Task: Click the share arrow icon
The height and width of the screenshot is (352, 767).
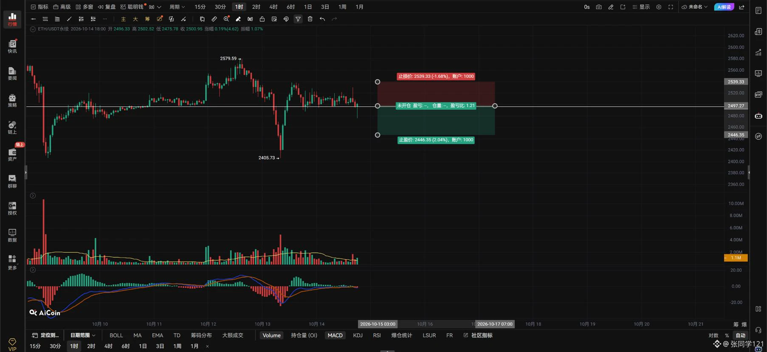Action: point(742,7)
